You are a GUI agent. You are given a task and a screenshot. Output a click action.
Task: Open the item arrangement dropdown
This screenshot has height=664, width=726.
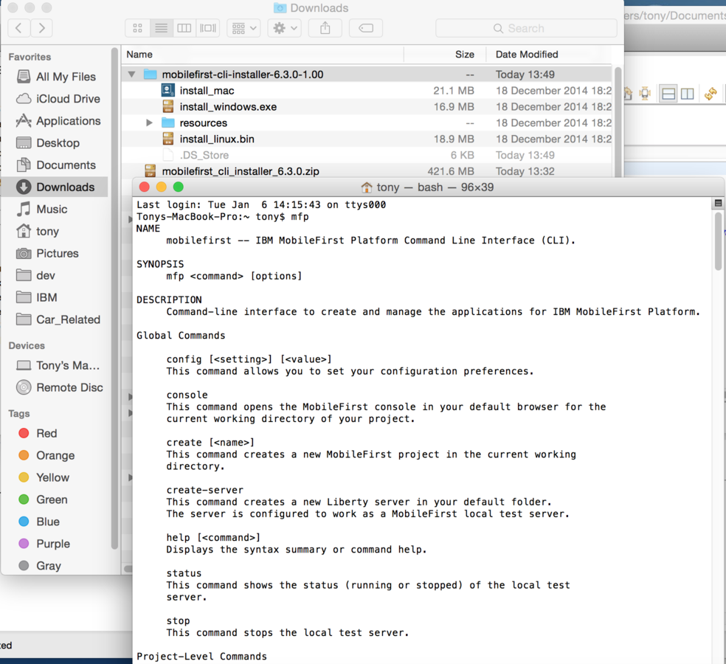(x=244, y=28)
